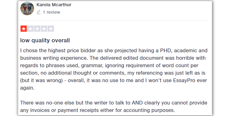Image resolution: width=229 pixels, height=116 pixels.
Task: Click the word PHD in review text
Action: 165,50
